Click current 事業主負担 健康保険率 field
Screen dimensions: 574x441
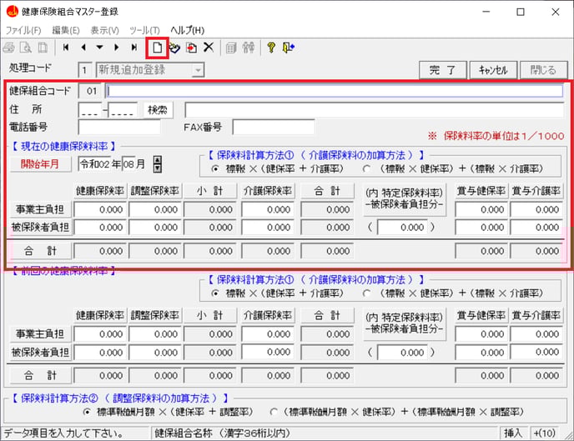tap(100, 210)
